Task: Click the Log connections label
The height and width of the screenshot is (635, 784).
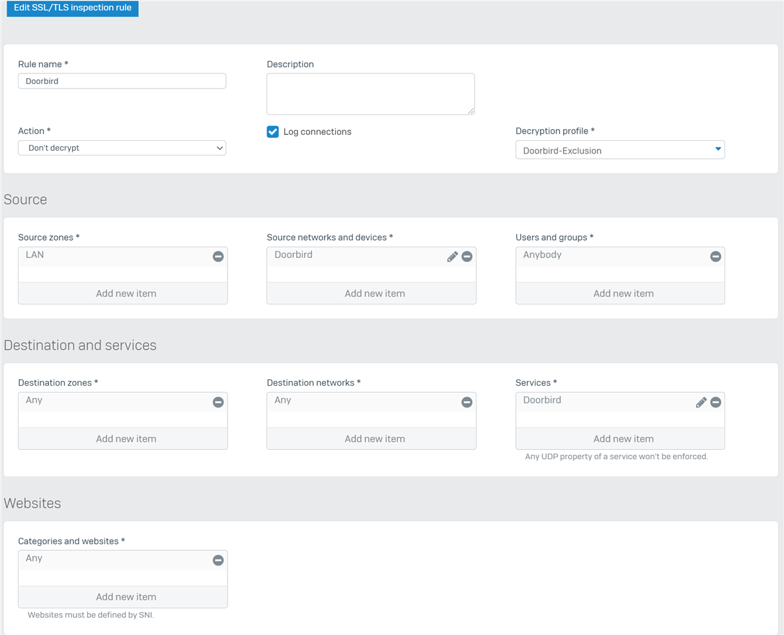Action: click(x=317, y=132)
